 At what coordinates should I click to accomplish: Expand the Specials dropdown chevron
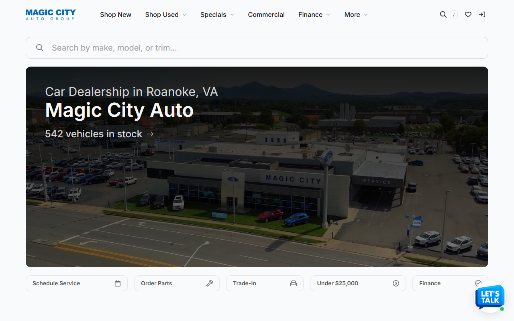click(232, 15)
